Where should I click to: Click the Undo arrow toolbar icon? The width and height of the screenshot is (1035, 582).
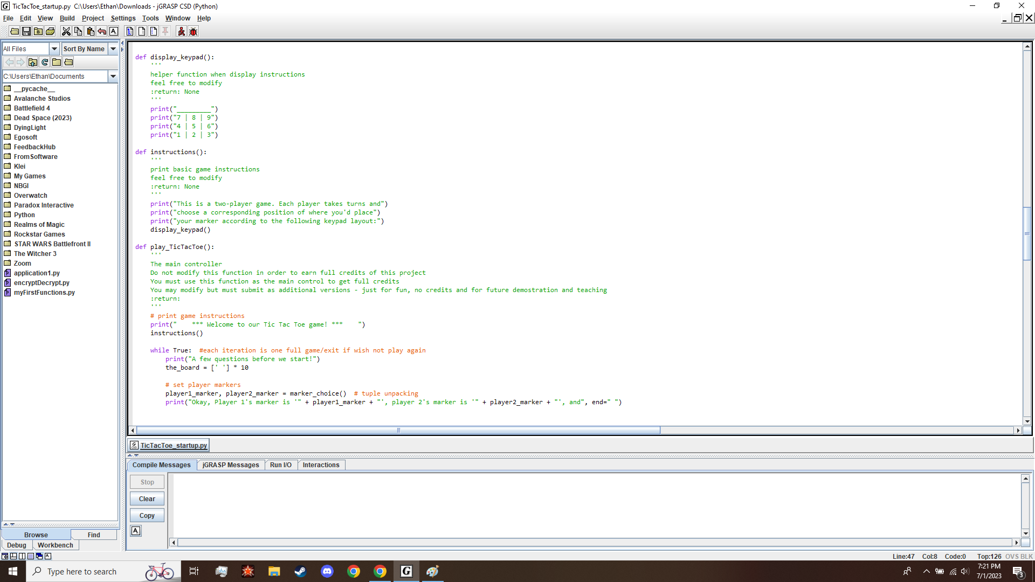102,32
